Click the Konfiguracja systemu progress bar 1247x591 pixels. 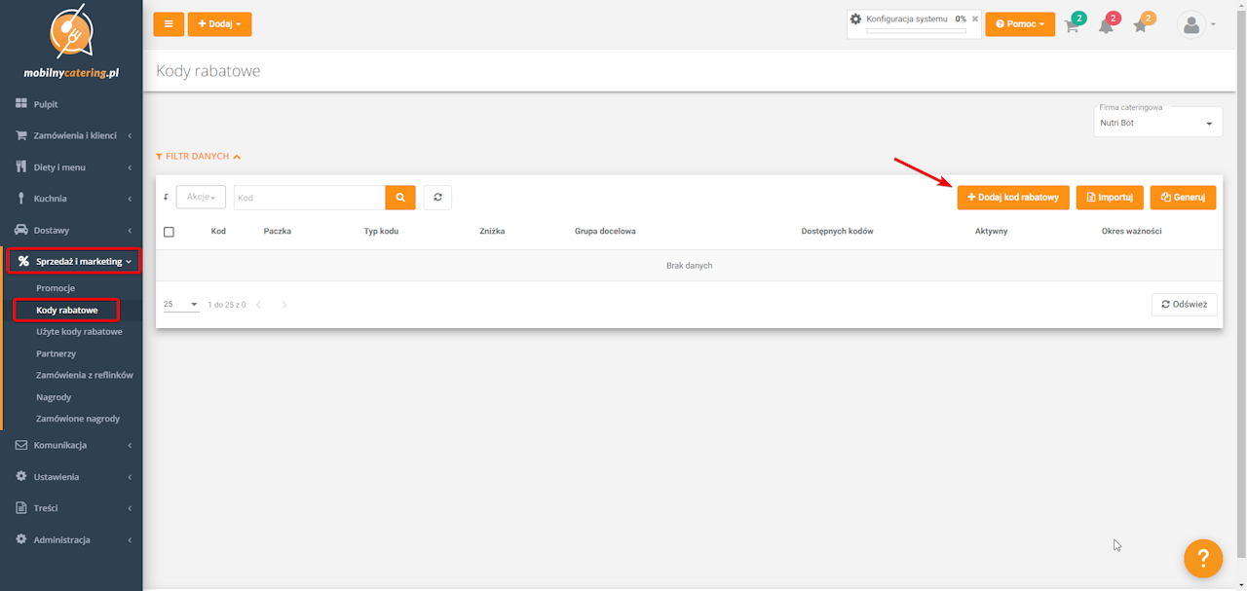coord(916,31)
